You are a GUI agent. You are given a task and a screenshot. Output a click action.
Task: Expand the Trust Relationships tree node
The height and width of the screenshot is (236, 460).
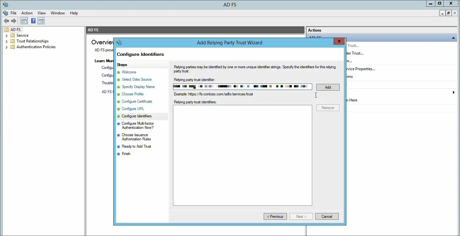pos(7,41)
